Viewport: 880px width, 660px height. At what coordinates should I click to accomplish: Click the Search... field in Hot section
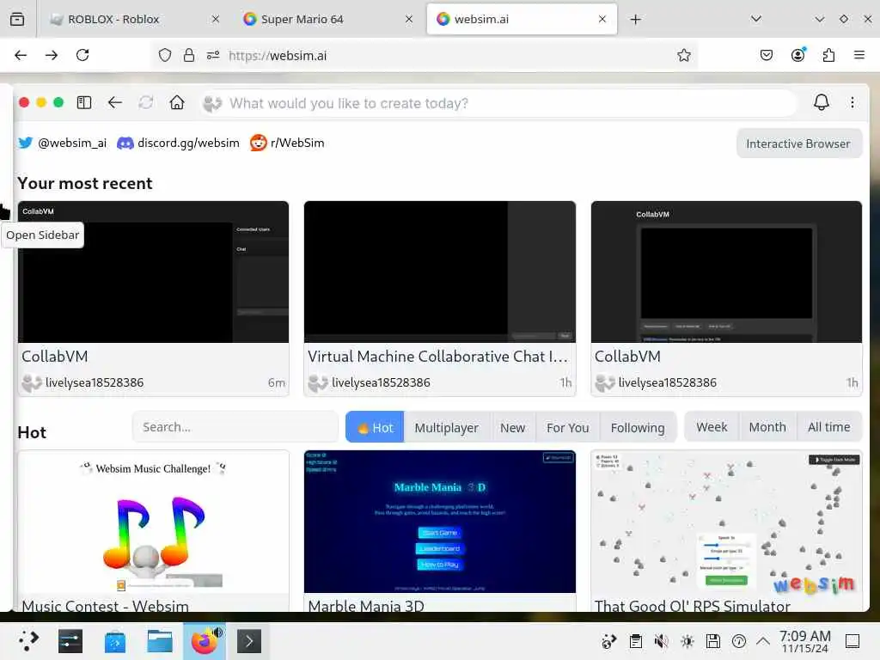[235, 427]
